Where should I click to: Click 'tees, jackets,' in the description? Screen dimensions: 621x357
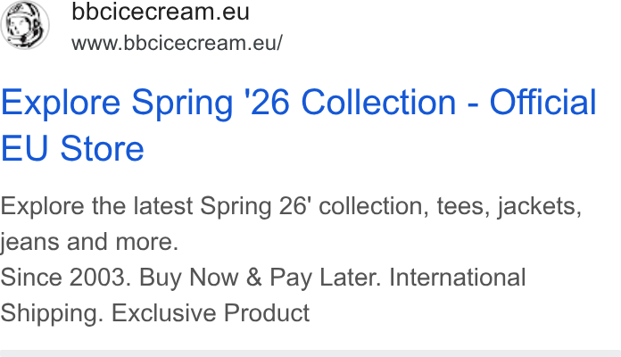509,206
